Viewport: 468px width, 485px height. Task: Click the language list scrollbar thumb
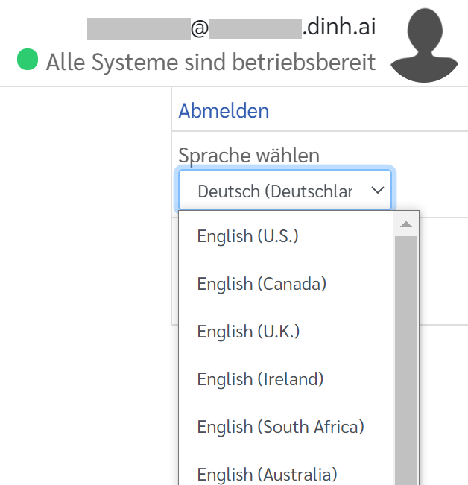[x=406, y=361]
